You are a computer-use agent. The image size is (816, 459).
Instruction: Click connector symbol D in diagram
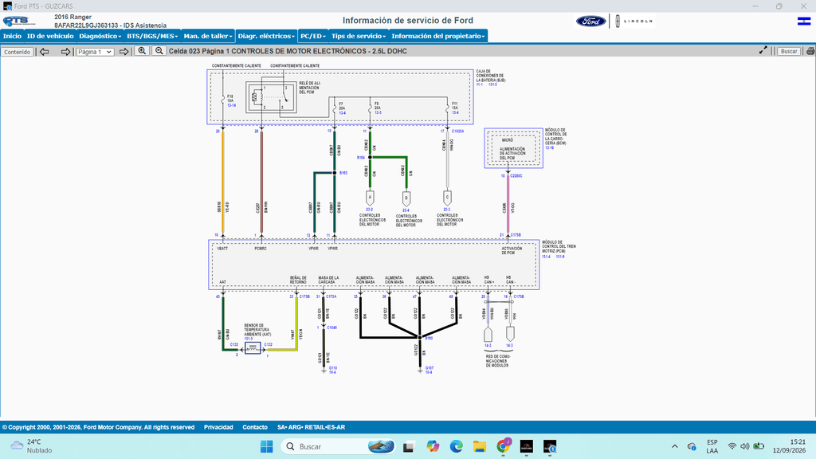406,198
